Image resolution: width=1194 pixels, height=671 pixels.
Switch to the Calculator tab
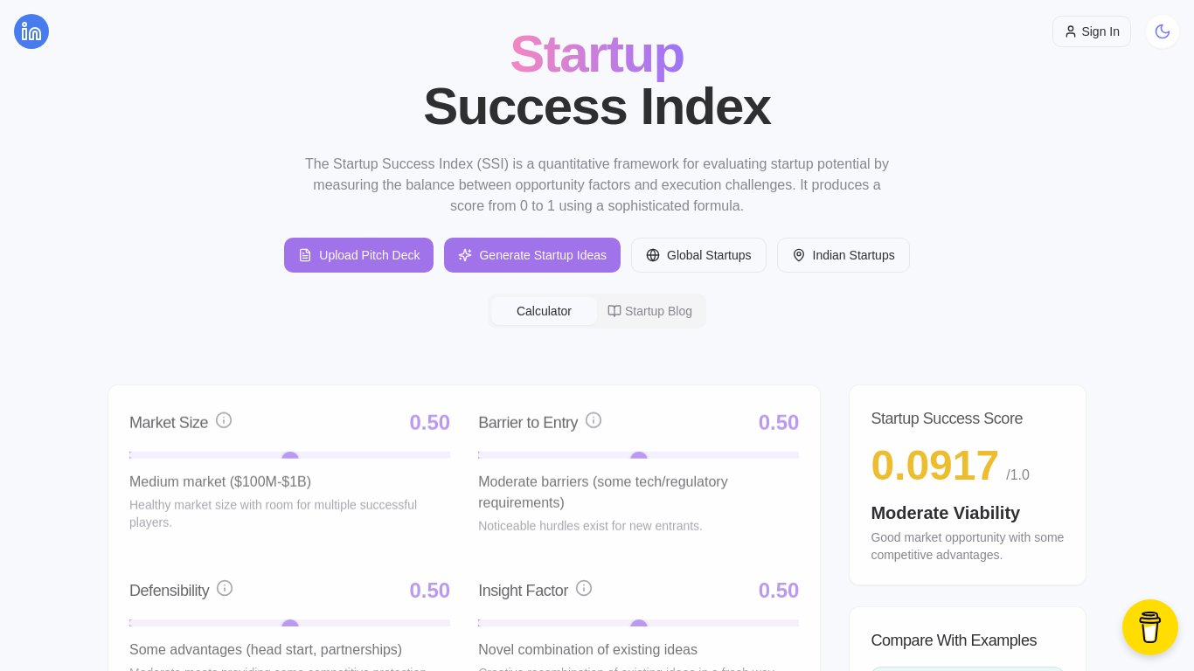point(544,311)
